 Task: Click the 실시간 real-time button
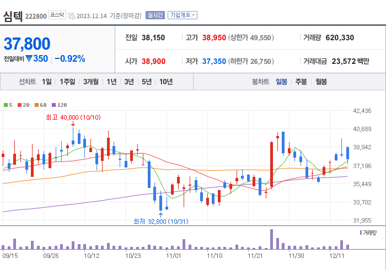[x=155, y=15]
